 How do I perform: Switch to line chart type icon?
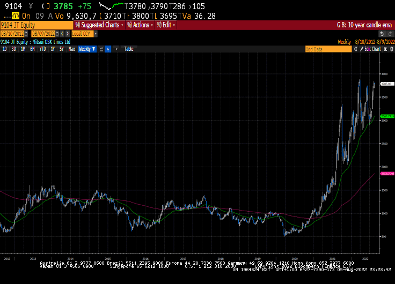(101, 49)
